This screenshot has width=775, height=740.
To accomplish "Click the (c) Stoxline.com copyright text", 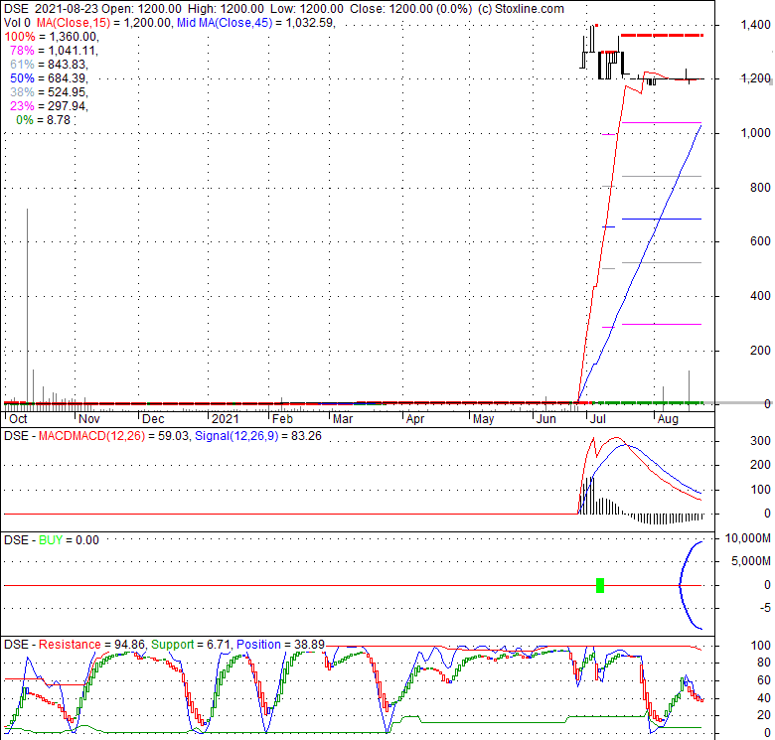I will point(521,9).
